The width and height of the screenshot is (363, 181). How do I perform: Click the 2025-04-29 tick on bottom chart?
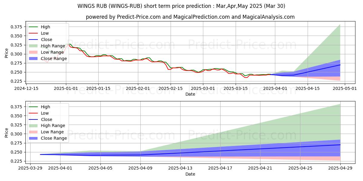(x=340, y=168)
